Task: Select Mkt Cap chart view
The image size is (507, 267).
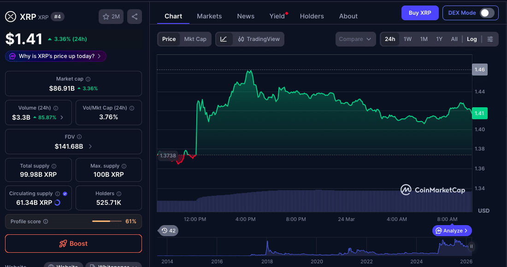Action: pos(195,39)
